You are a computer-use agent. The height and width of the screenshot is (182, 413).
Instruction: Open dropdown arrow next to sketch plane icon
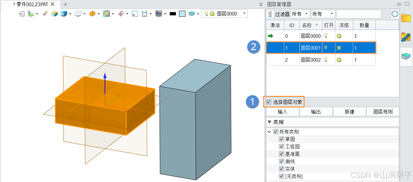(x=37, y=14)
